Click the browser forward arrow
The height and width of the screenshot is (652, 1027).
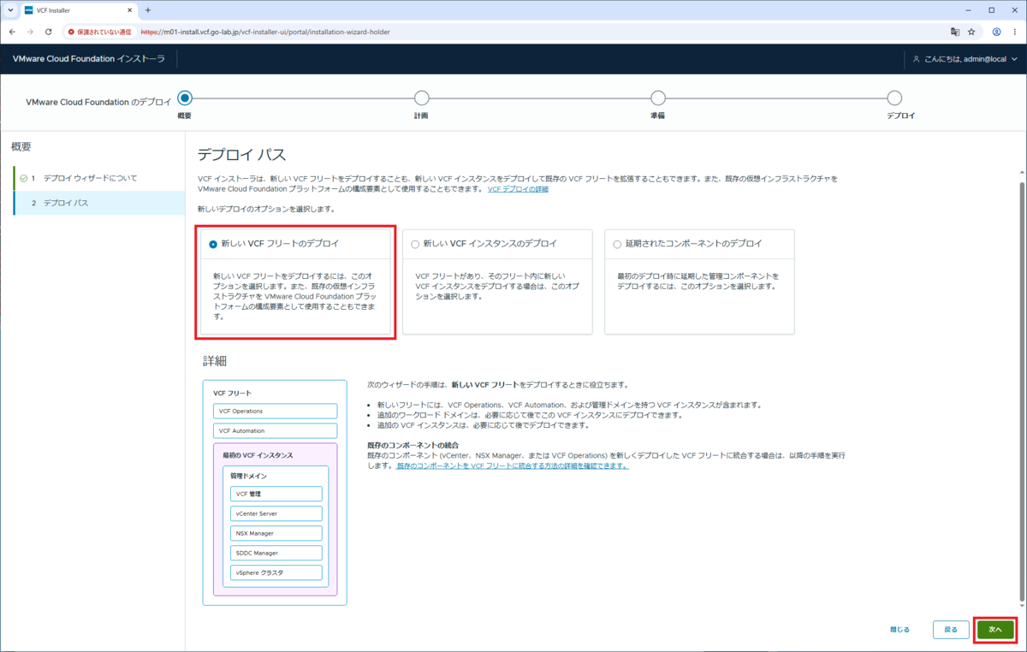(x=31, y=32)
